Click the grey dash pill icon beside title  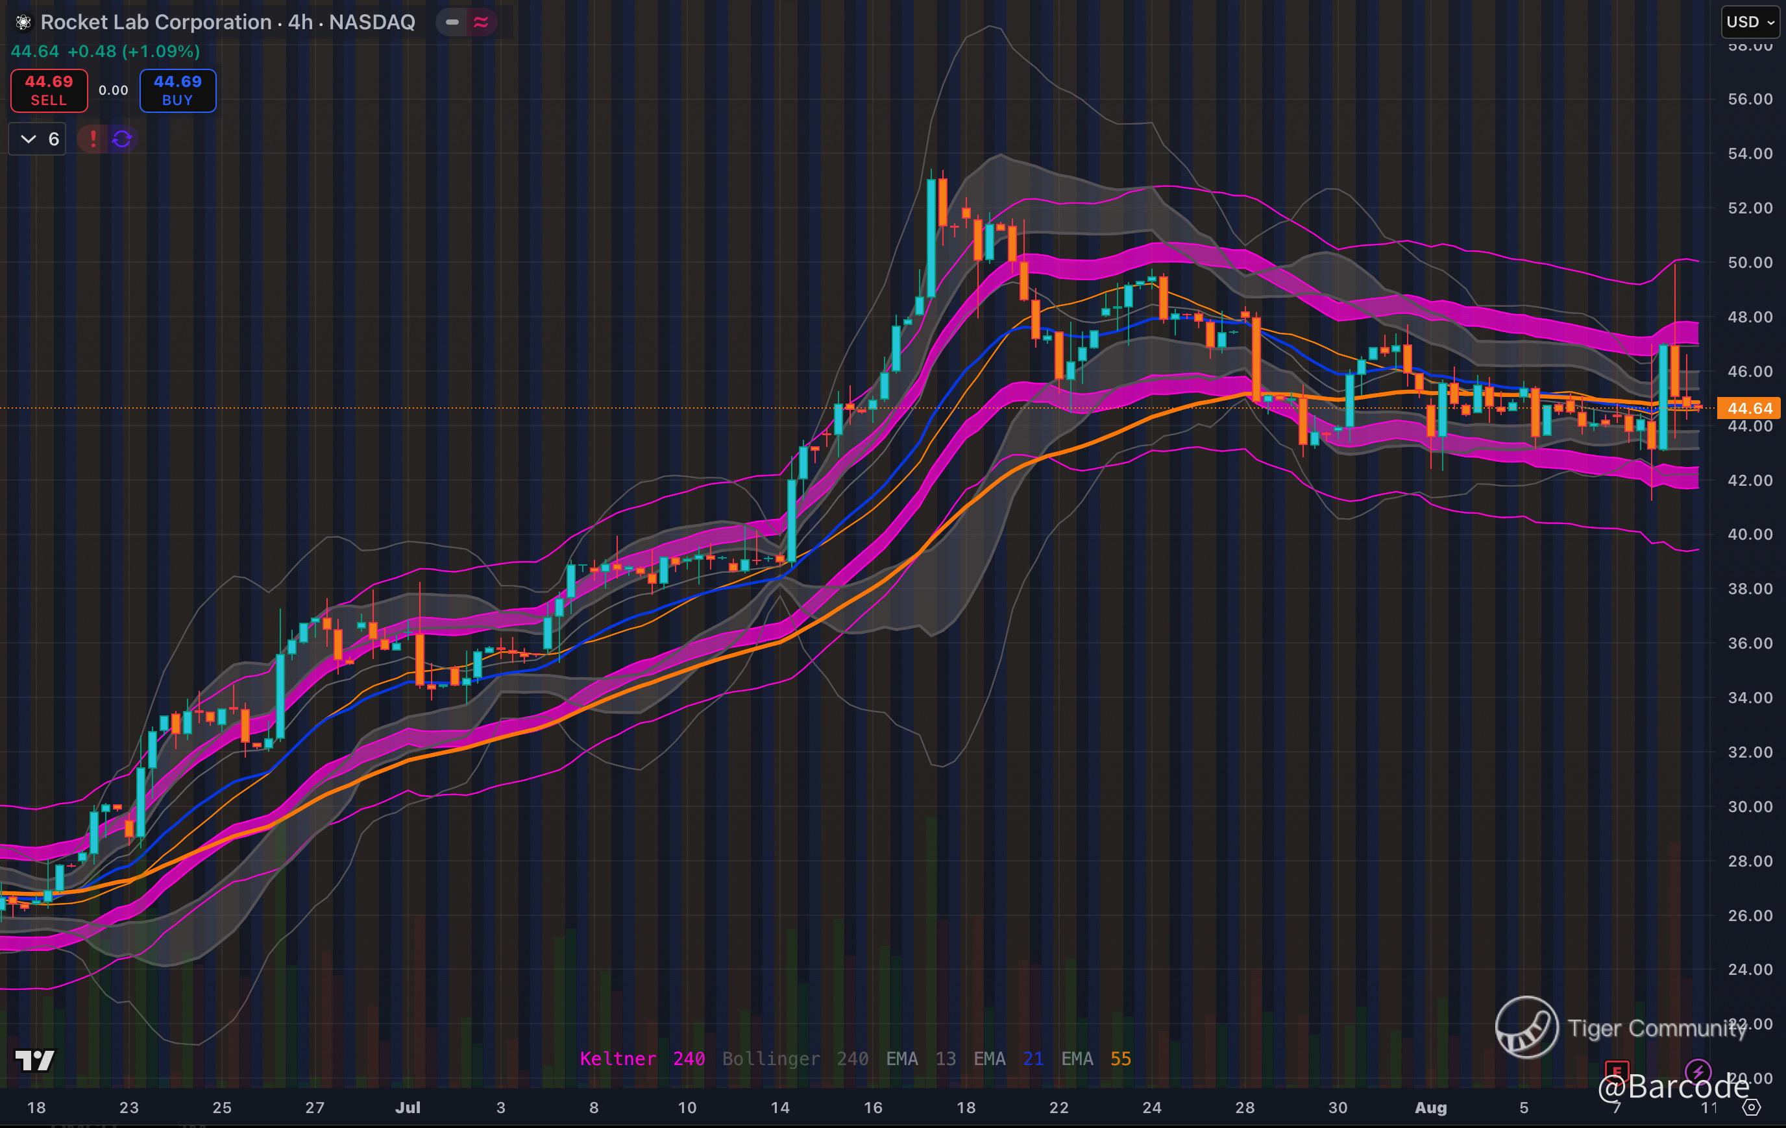point(452,22)
